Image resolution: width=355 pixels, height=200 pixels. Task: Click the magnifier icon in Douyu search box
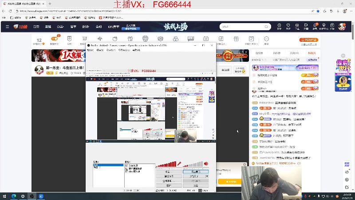click(x=266, y=27)
